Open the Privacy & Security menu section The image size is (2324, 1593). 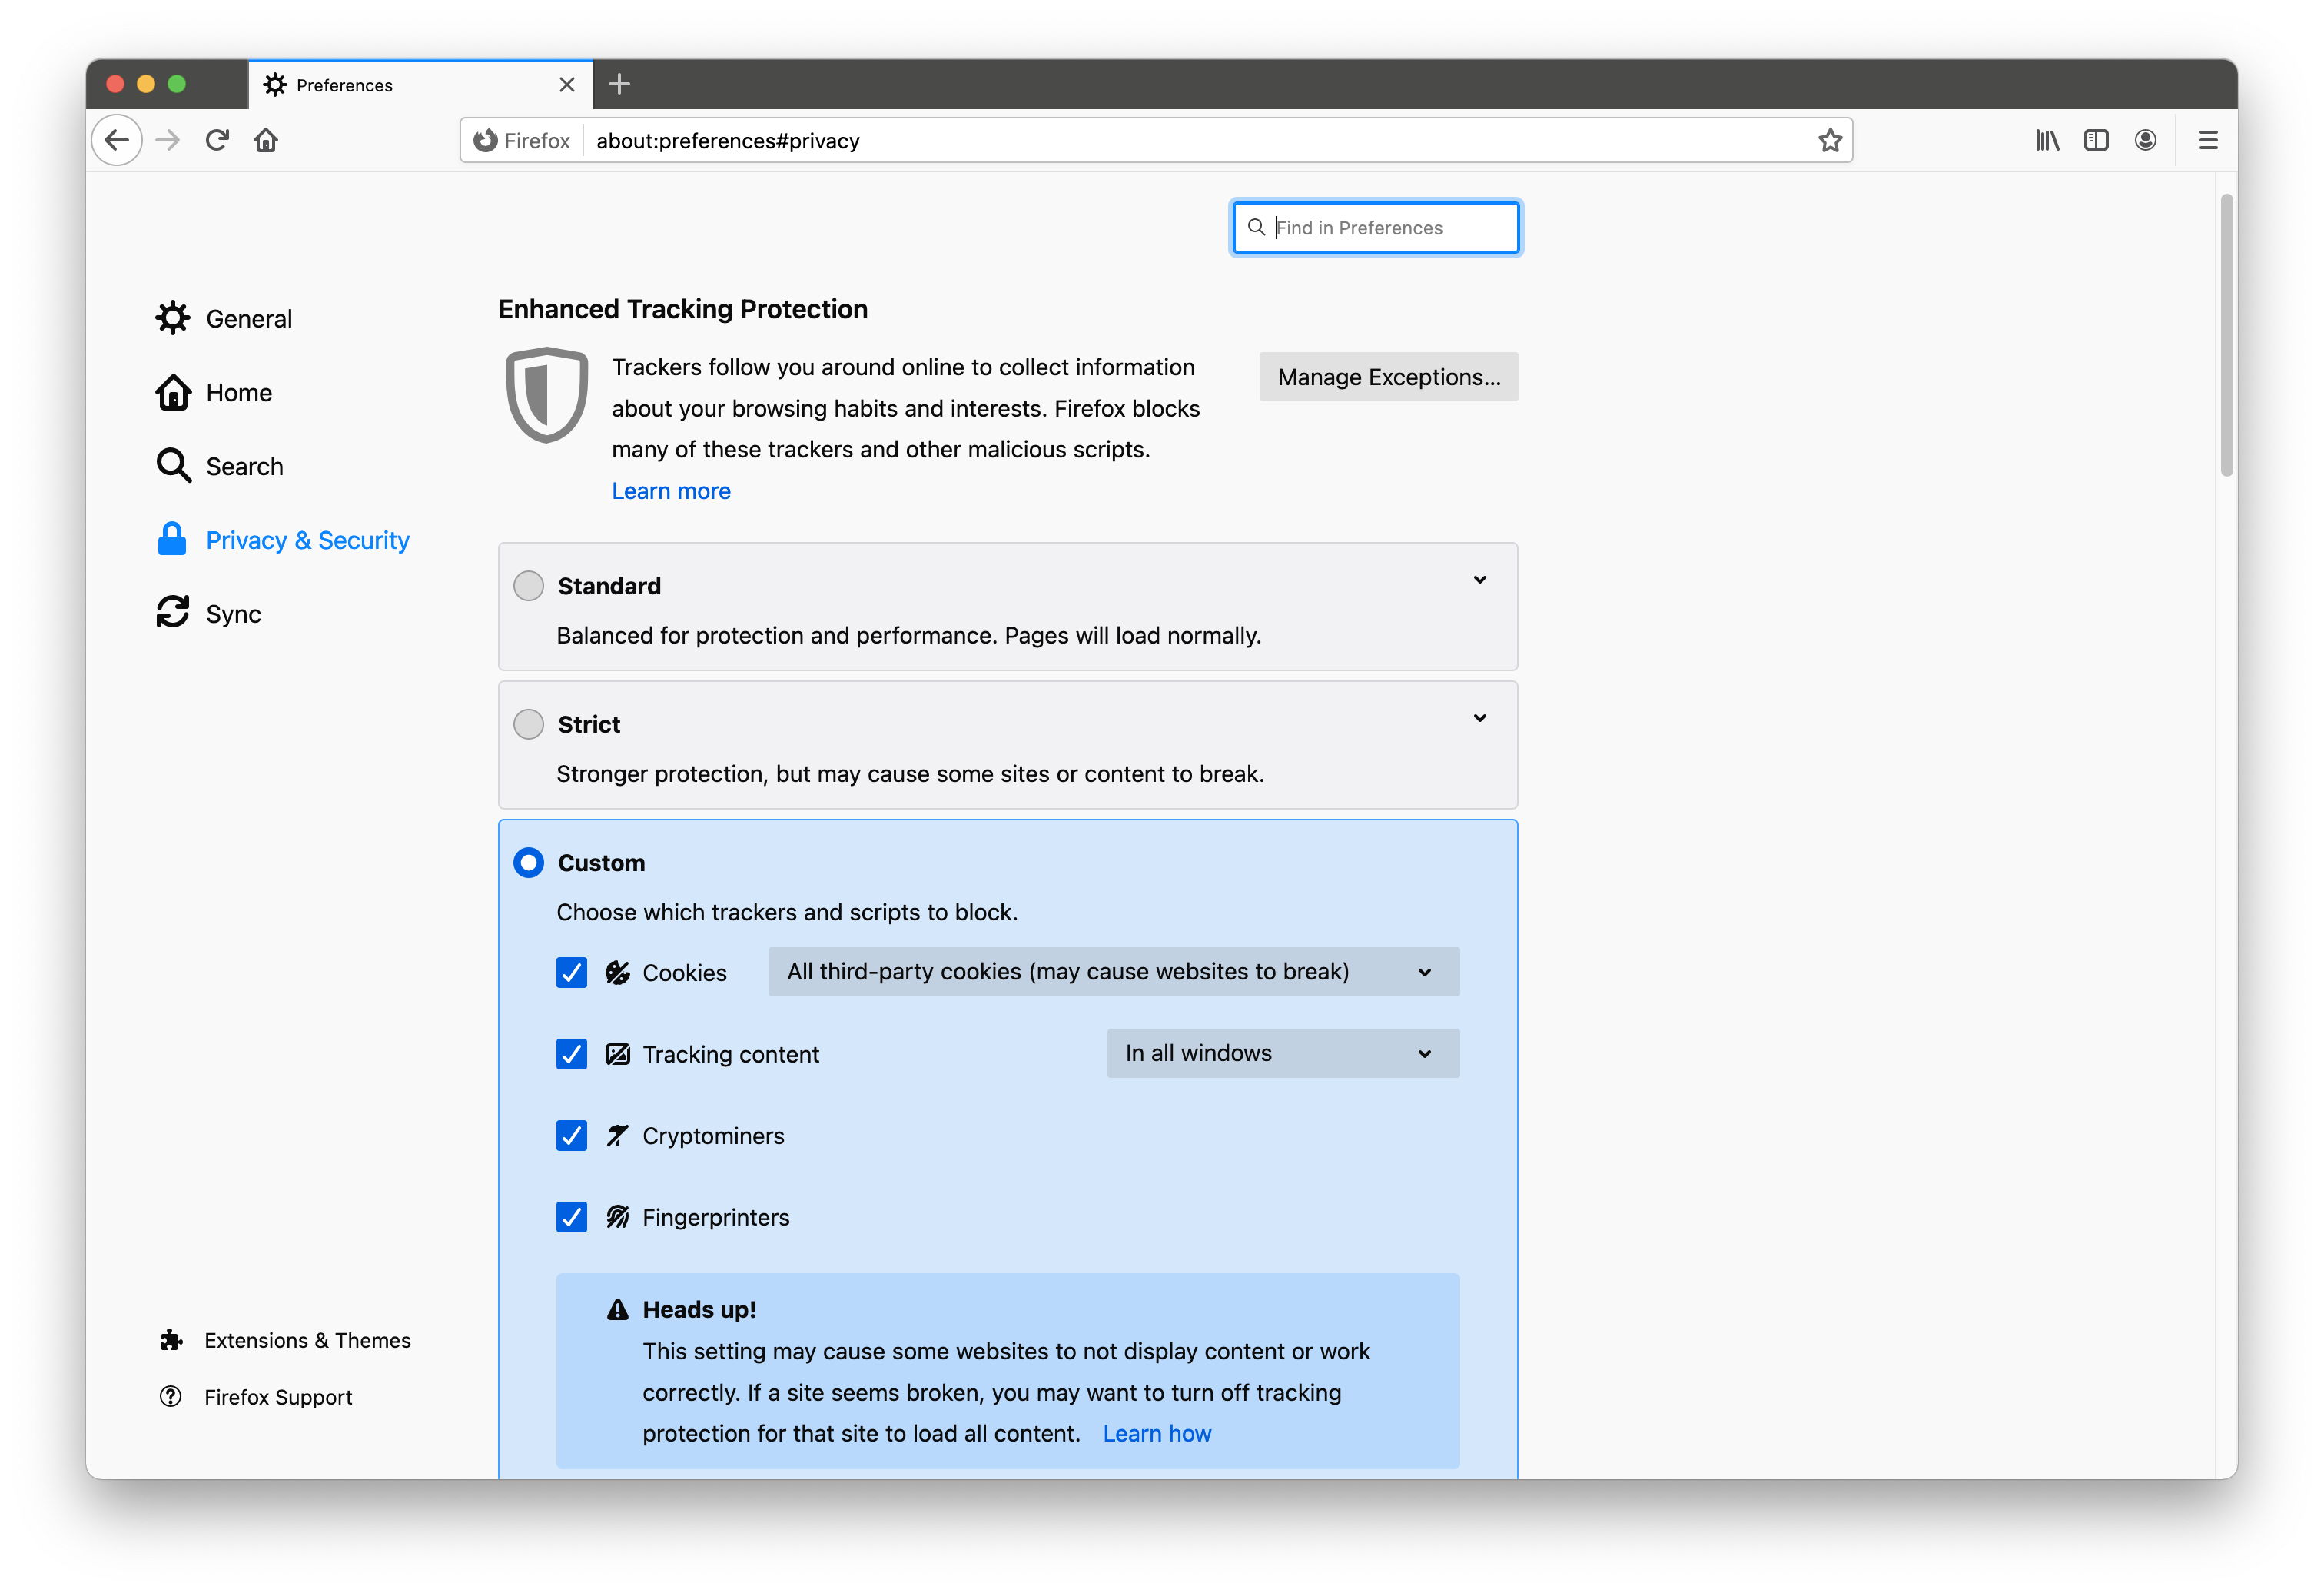307,540
